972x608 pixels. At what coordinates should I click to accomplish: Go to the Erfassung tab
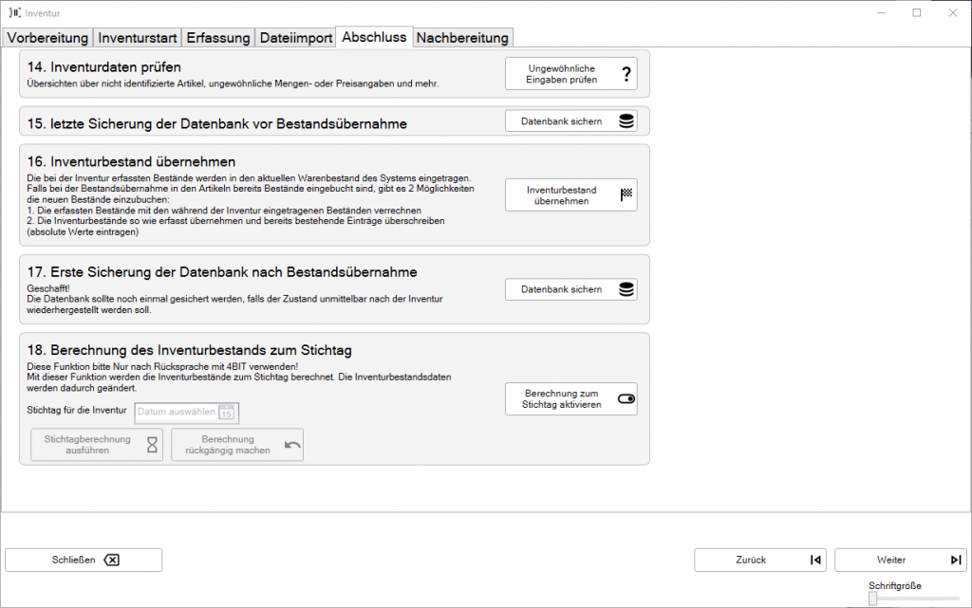(x=218, y=38)
